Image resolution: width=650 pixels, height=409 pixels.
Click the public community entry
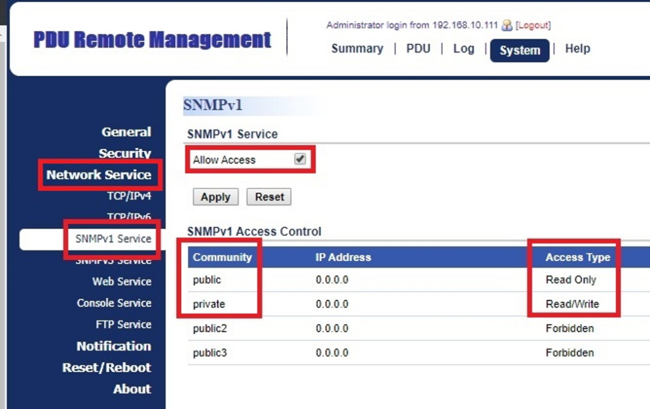(207, 280)
